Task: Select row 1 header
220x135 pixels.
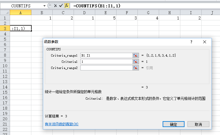Action: pyautogui.click(x=5, y=18)
